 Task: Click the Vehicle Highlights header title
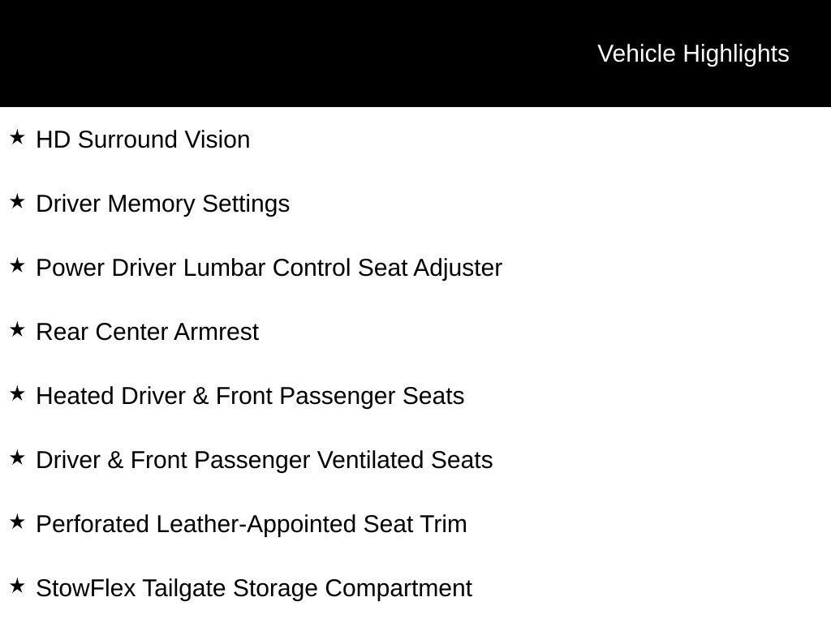pyautogui.click(x=693, y=54)
